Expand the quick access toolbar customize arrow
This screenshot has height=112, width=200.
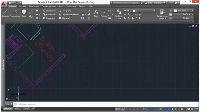point(20,2)
